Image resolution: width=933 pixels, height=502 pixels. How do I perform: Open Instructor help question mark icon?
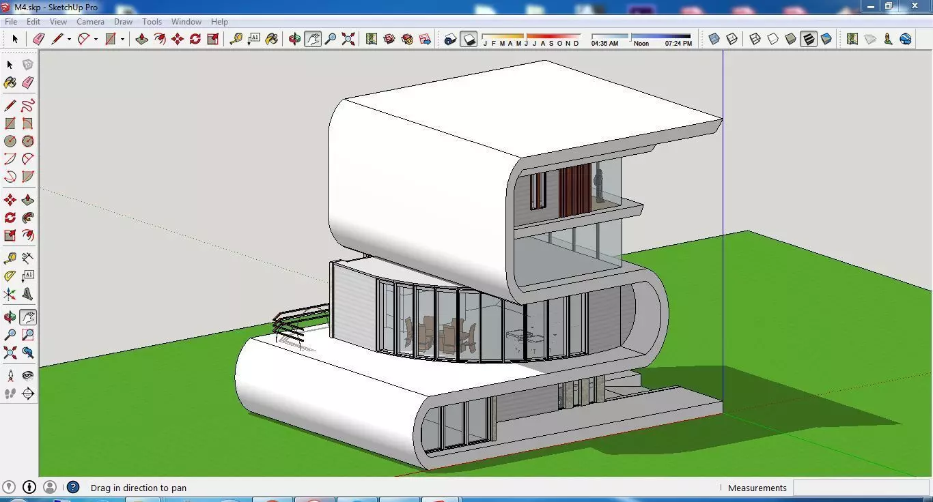73,487
